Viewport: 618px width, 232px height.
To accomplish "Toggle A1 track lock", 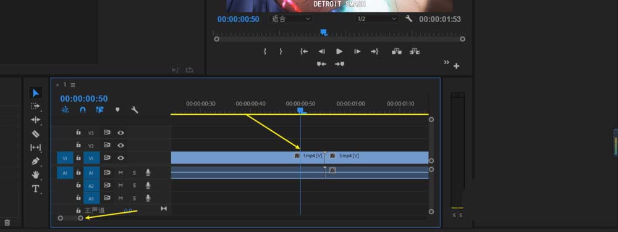I will click(78, 173).
